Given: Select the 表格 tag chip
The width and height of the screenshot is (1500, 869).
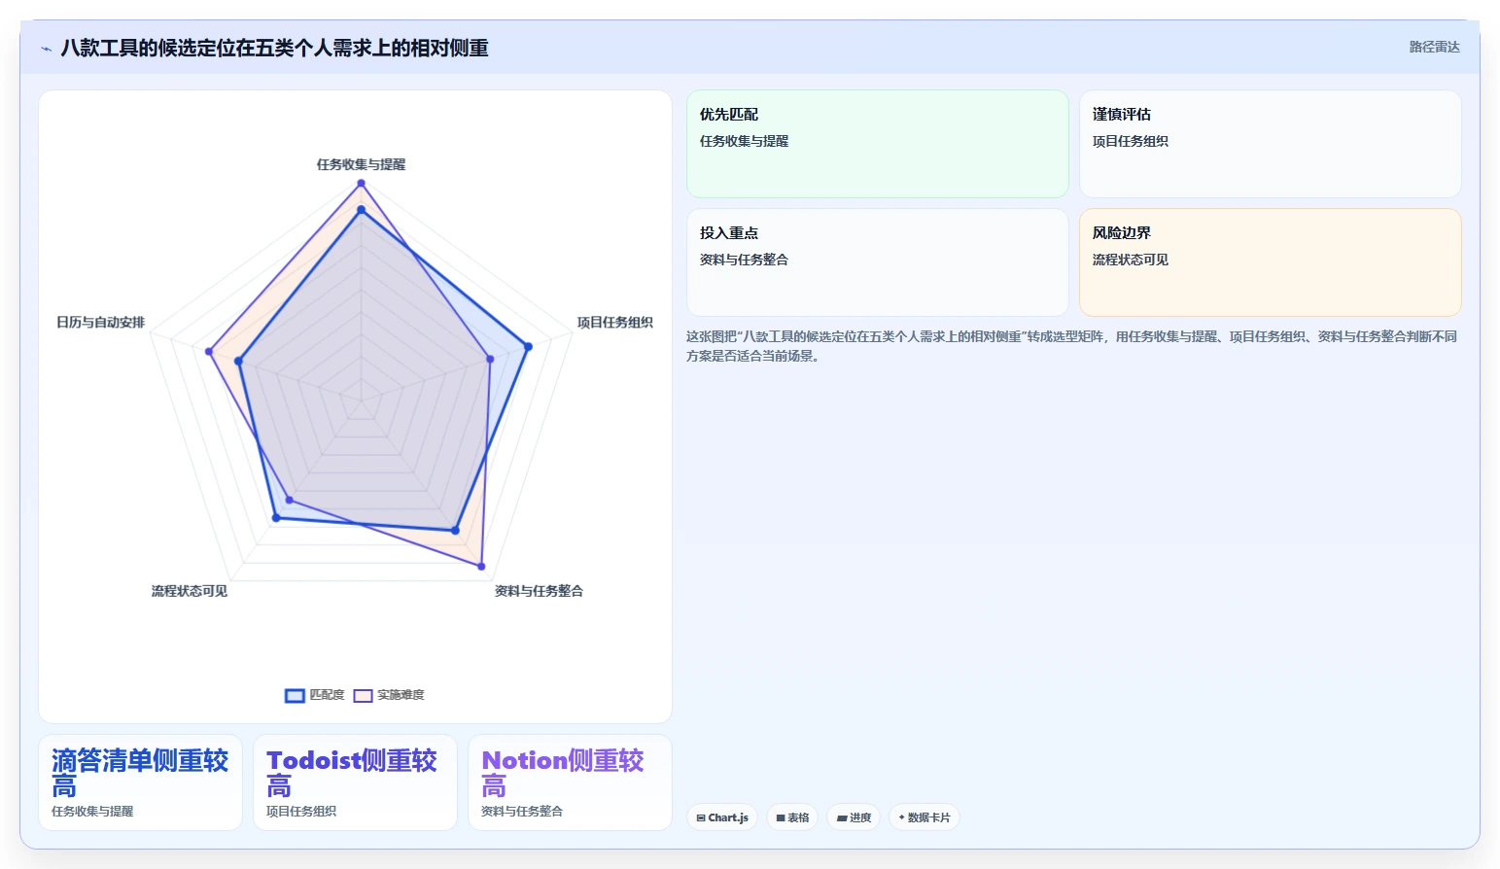Looking at the screenshot, I should tap(792, 817).
